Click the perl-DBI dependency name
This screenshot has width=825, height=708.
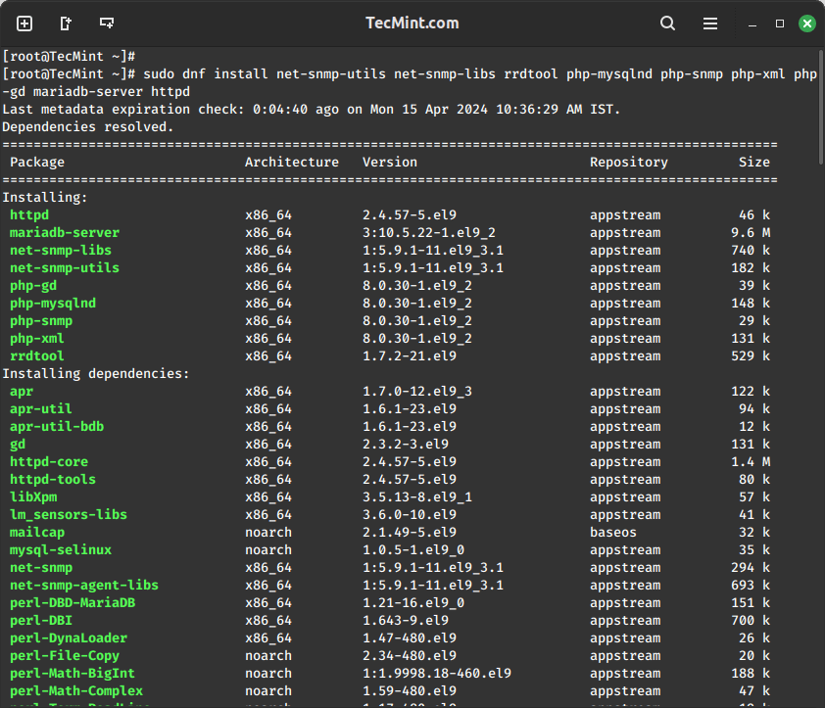tap(41, 621)
